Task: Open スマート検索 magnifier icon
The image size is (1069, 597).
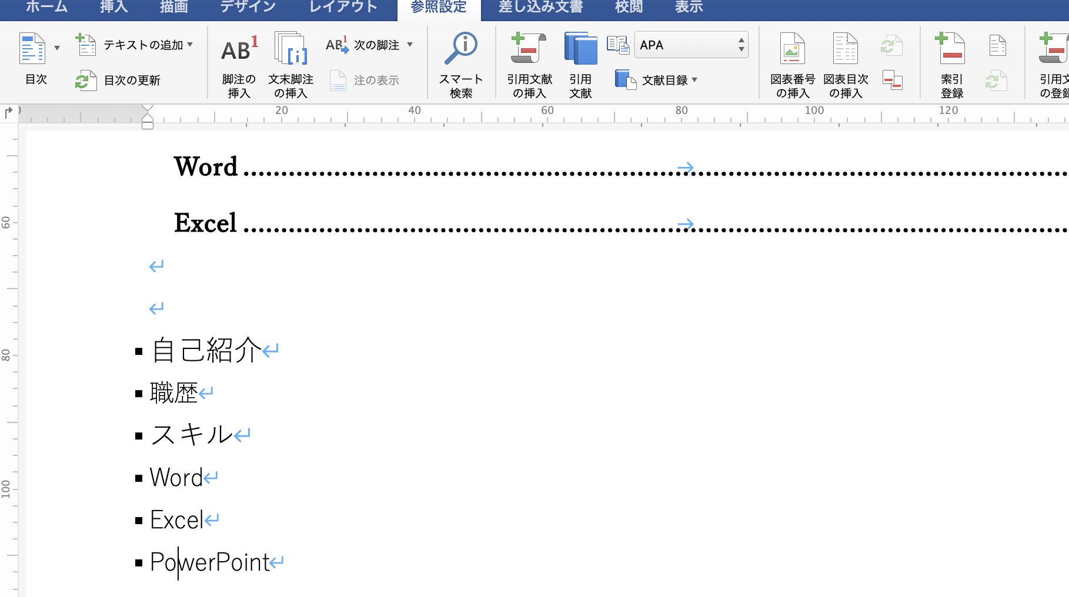Action: point(462,48)
